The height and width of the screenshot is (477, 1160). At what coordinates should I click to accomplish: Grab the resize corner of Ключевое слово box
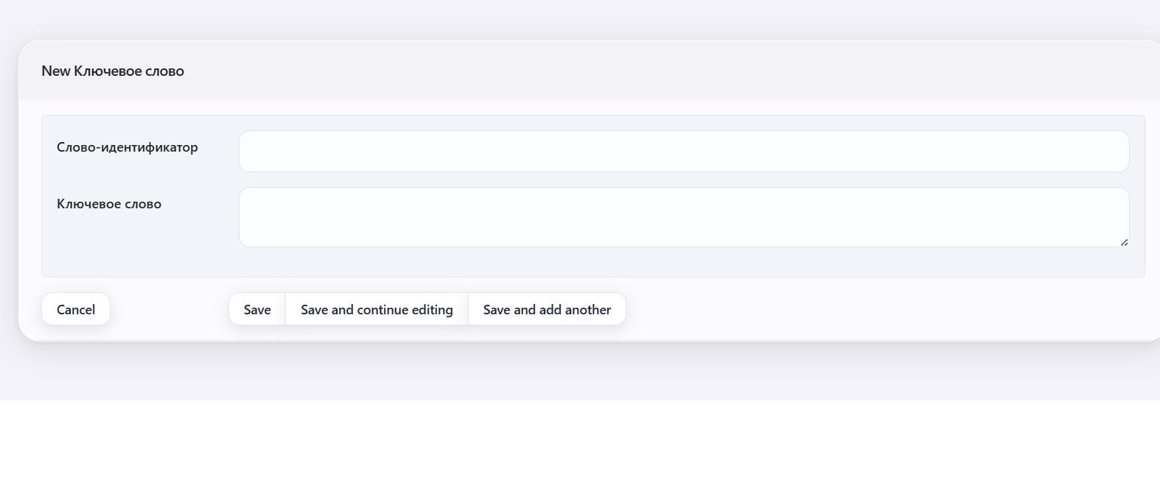(x=1124, y=242)
